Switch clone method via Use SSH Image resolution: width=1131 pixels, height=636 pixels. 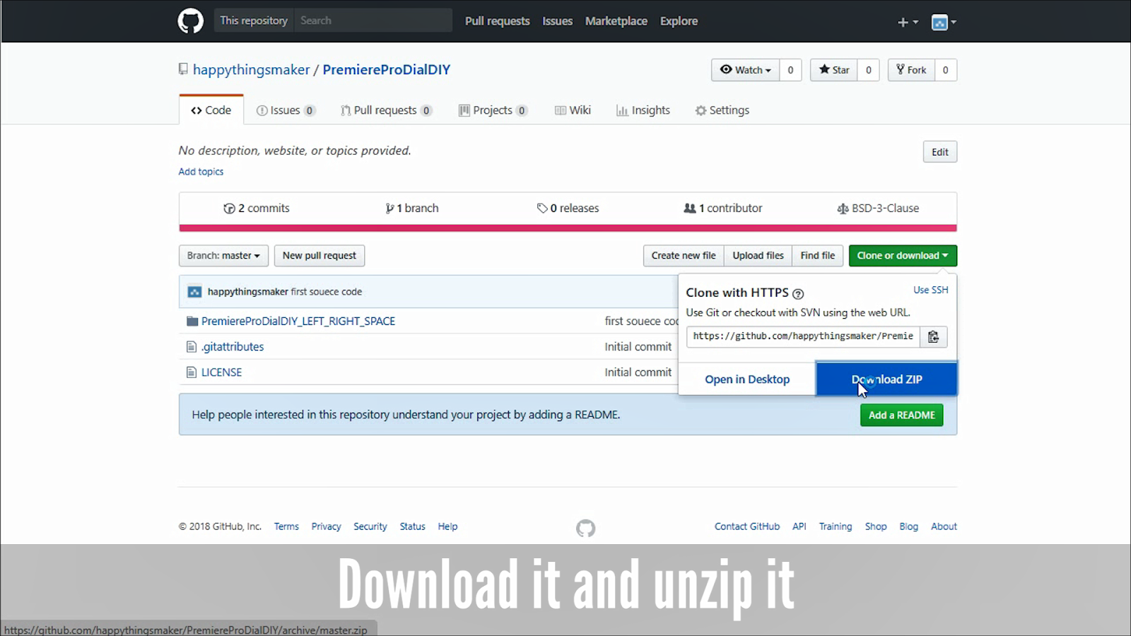point(930,290)
